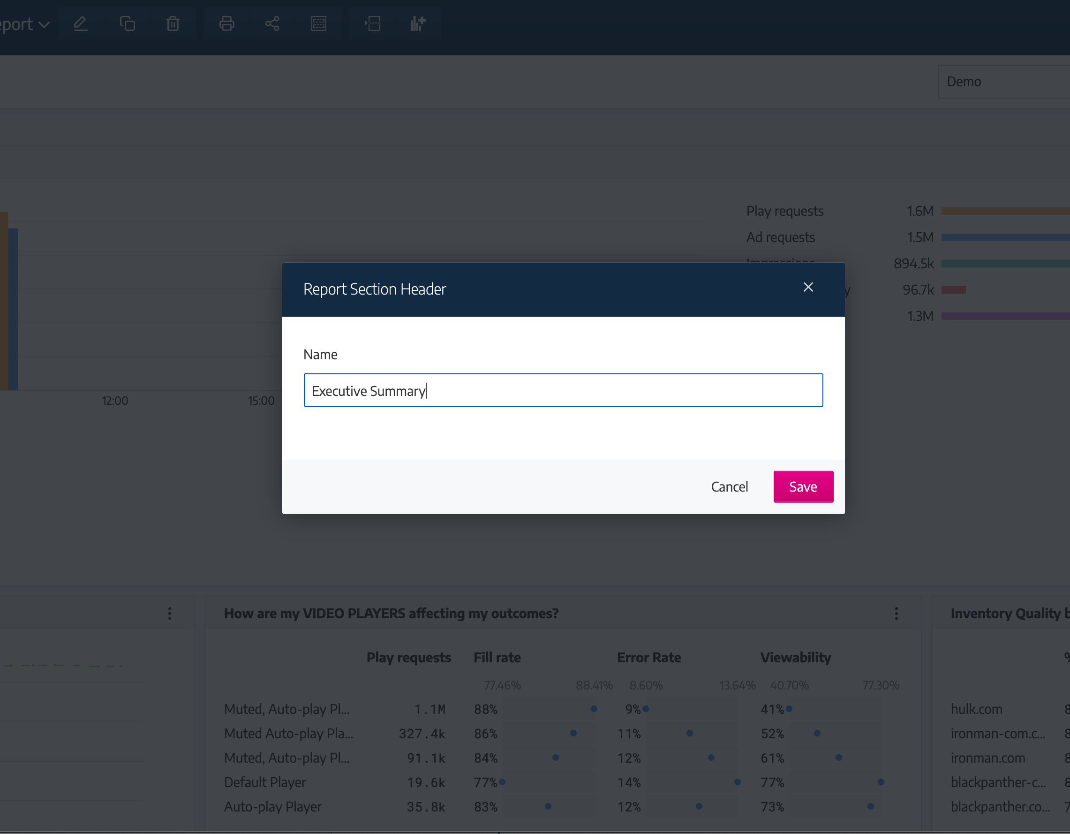Screen dimensions: 1070x834
Task: Click the print icon in toolbar
Action: (x=226, y=23)
